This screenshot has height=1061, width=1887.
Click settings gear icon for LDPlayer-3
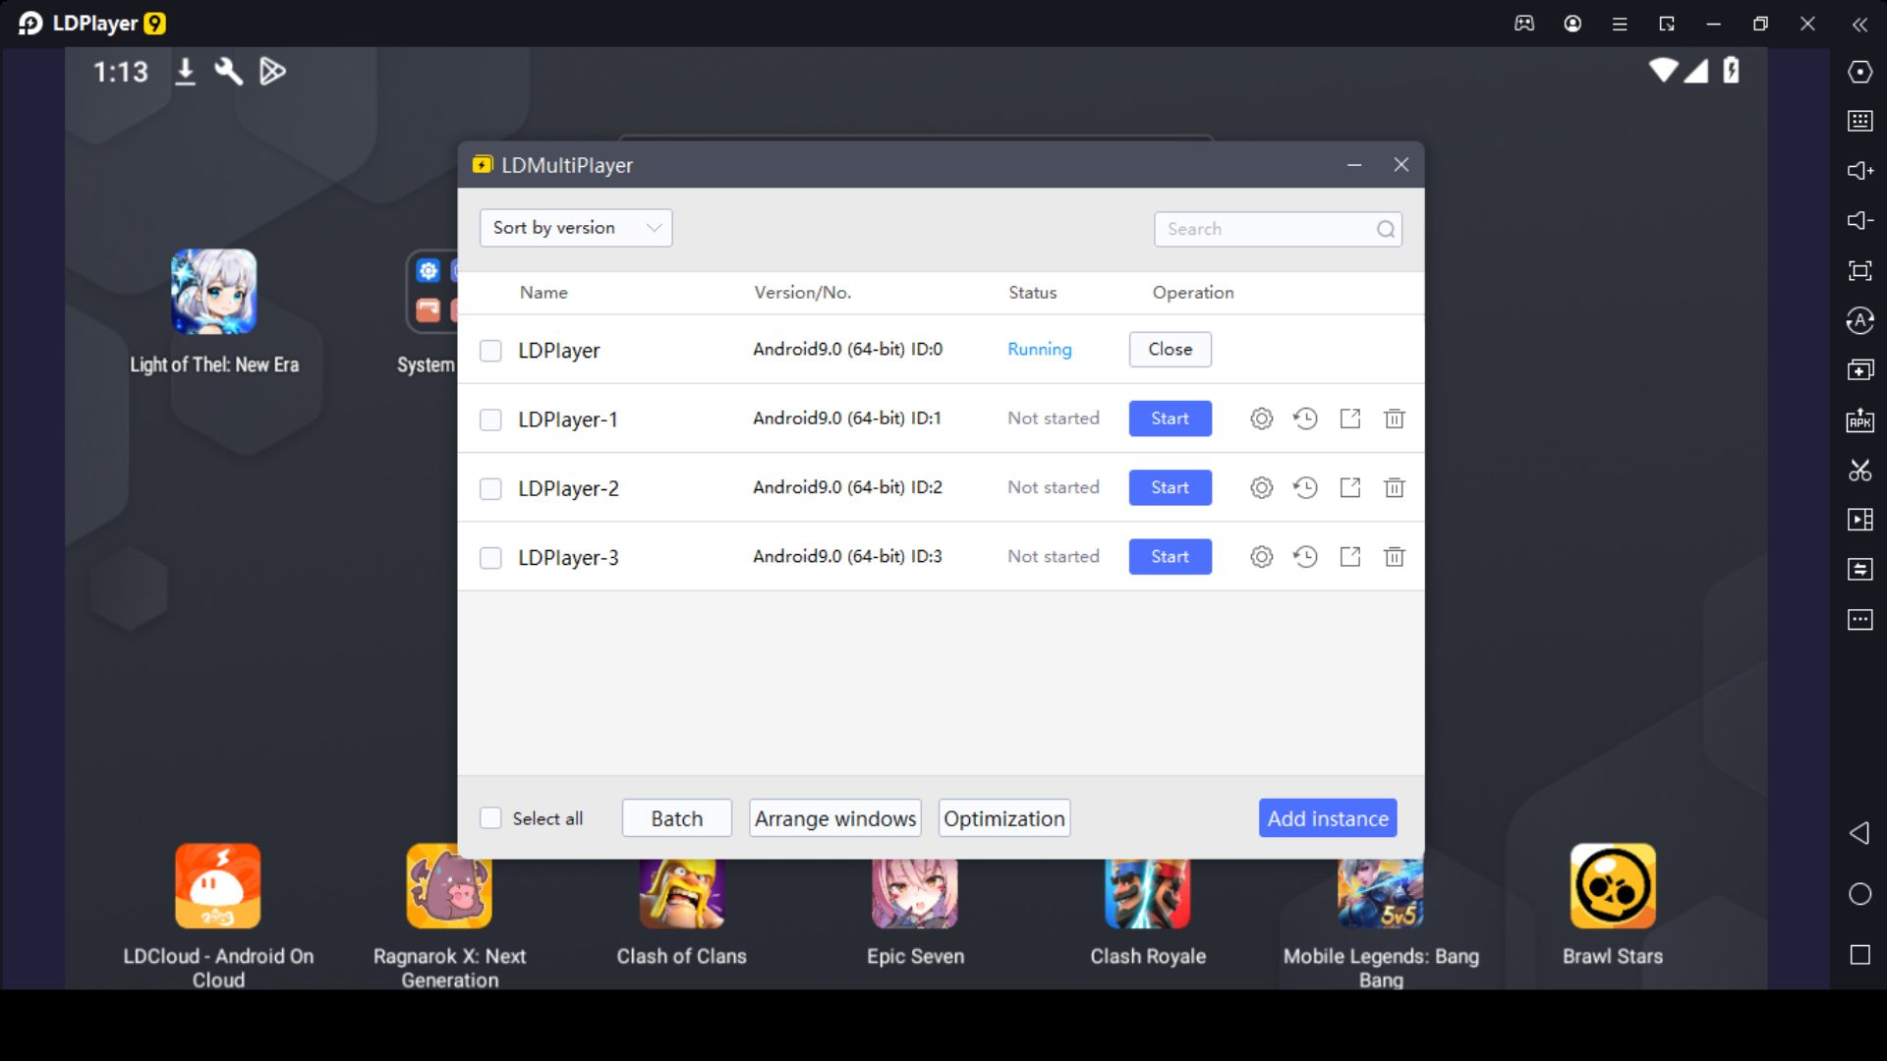pos(1260,556)
